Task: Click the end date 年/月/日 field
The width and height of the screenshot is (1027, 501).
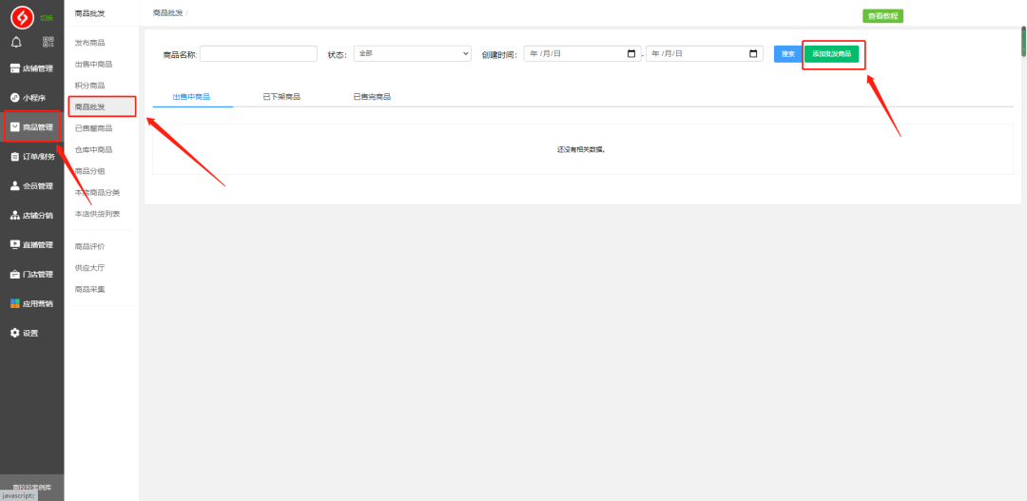Action: coord(704,53)
